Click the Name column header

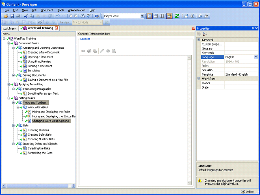click(39, 34)
